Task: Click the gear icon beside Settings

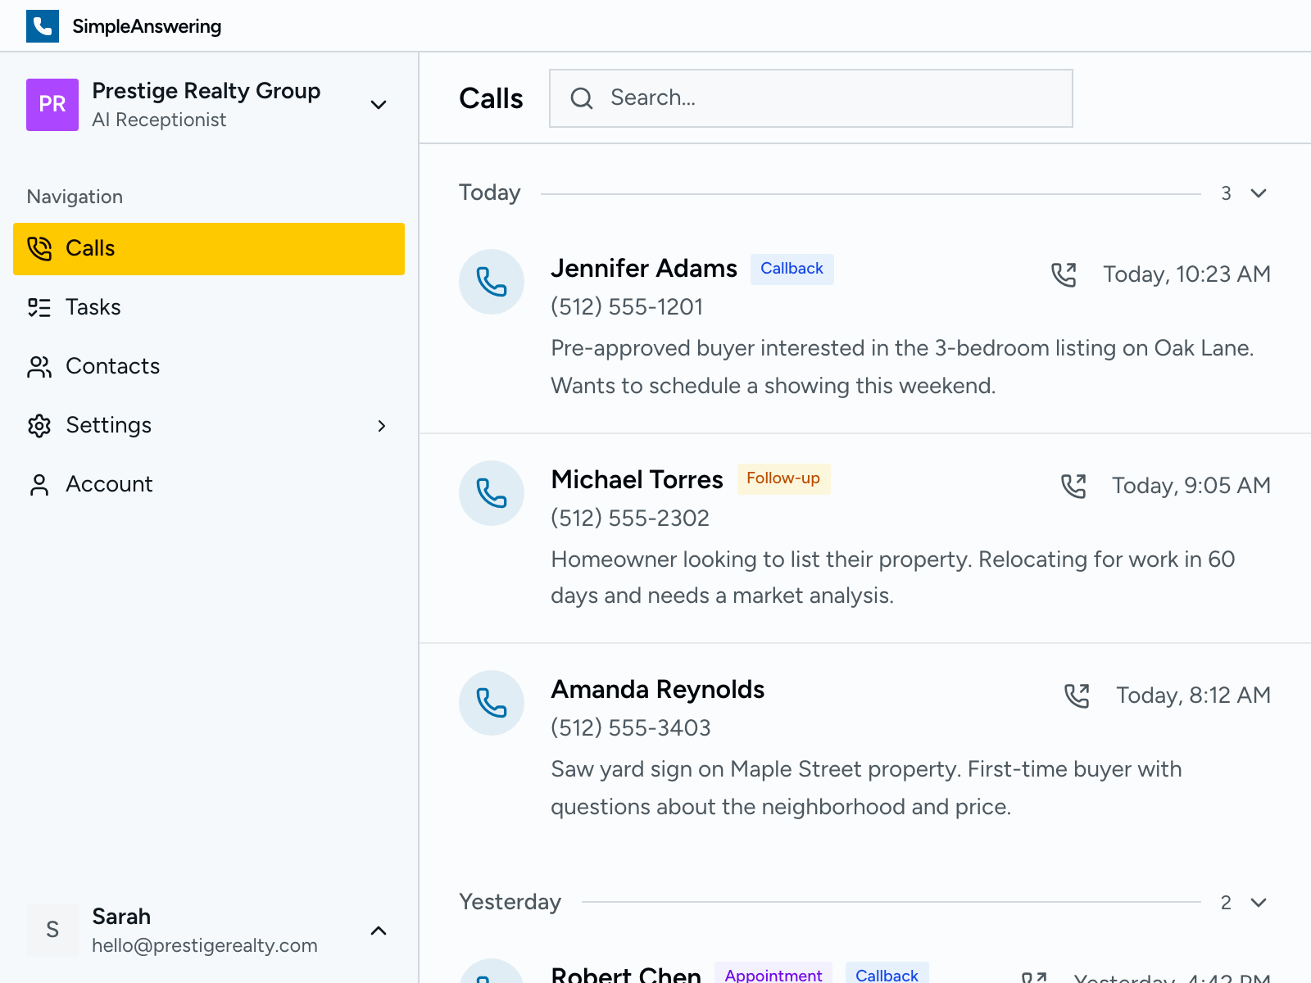Action: 39,425
